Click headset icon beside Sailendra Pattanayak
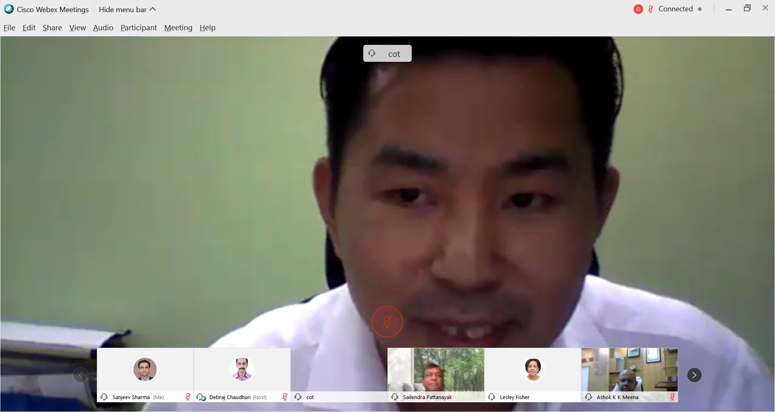The height and width of the screenshot is (412, 775). [395, 397]
